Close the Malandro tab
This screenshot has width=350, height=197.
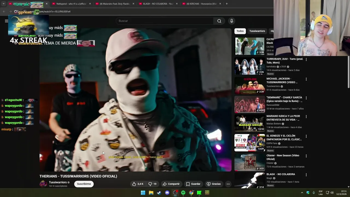[133, 4]
